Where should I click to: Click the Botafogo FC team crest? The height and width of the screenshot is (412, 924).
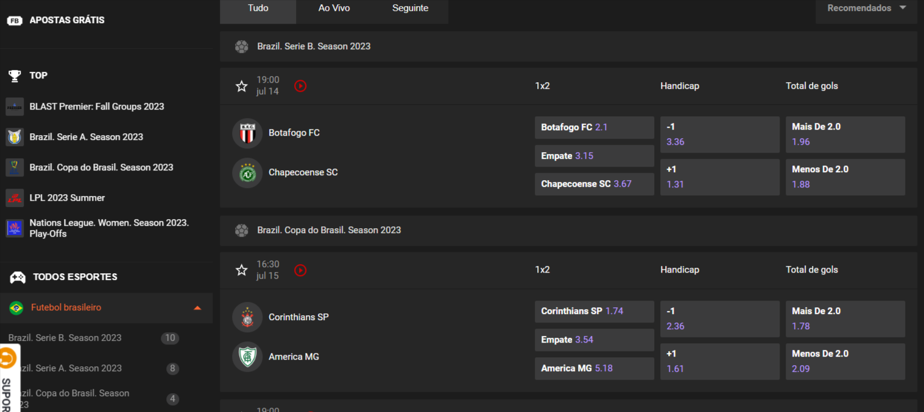247,133
